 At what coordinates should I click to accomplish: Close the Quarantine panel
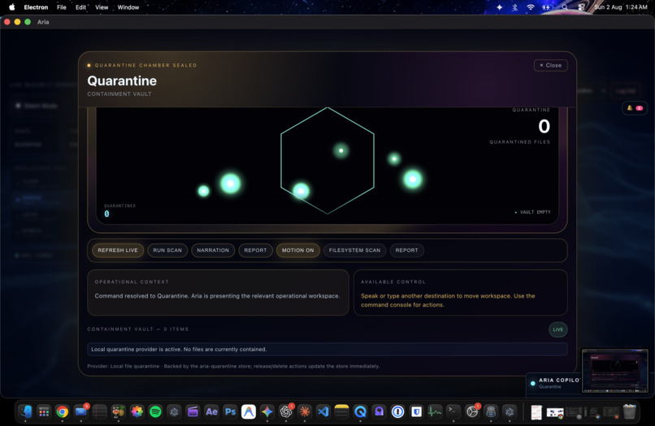click(550, 65)
